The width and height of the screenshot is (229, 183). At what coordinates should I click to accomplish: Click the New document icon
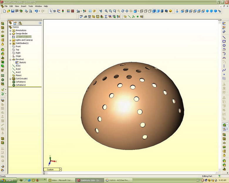4,11
